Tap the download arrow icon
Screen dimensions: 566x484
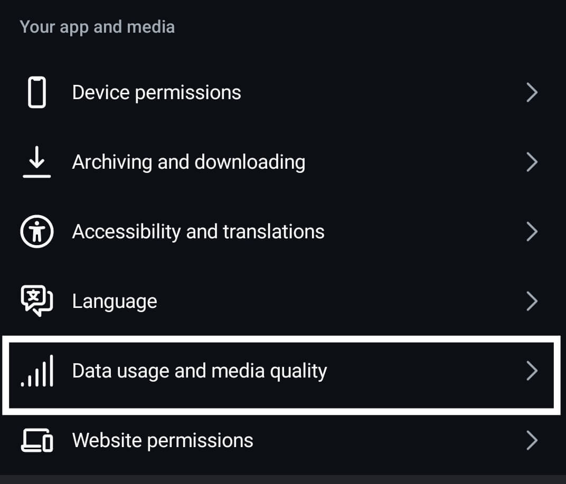(x=37, y=162)
